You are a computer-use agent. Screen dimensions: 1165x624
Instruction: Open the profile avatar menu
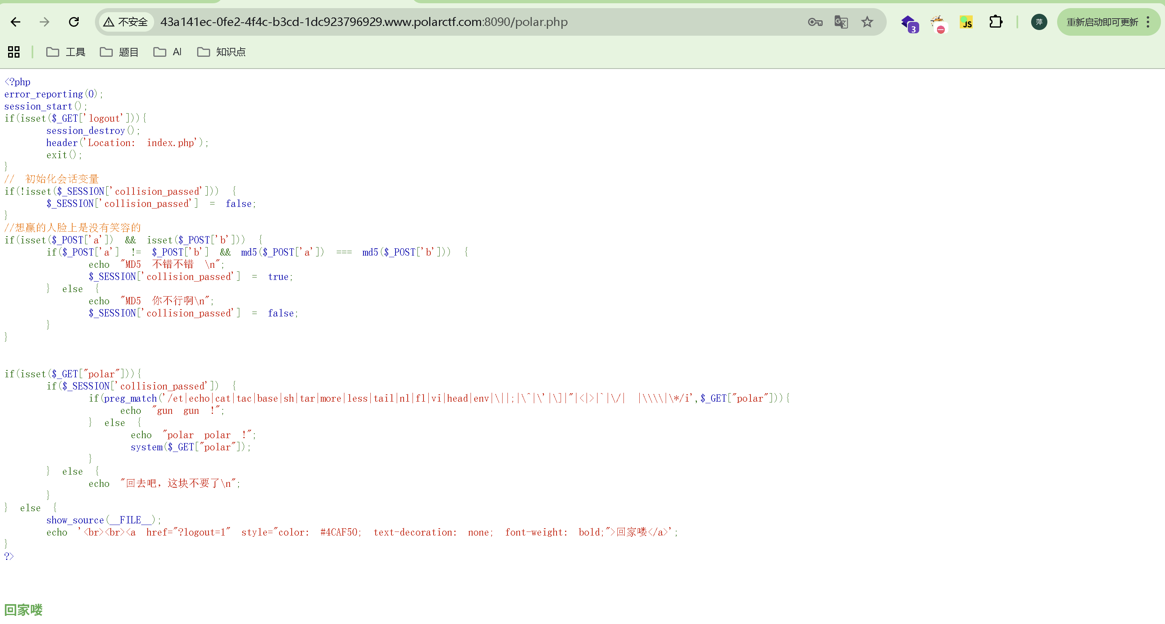click(x=1039, y=22)
